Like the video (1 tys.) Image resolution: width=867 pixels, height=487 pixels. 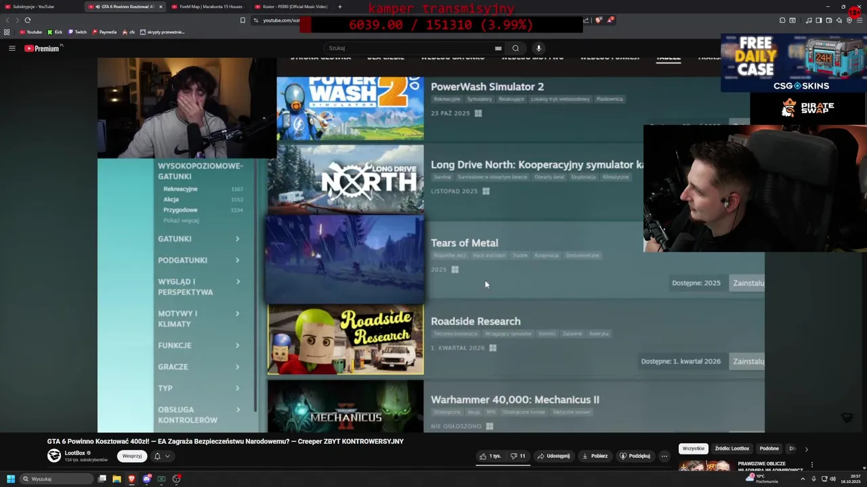[490, 456]
